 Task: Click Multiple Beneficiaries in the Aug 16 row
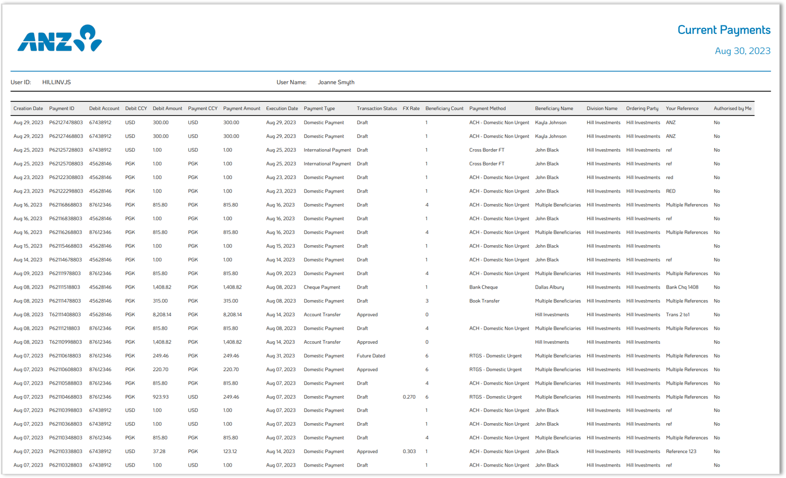[x=557, y=205]
